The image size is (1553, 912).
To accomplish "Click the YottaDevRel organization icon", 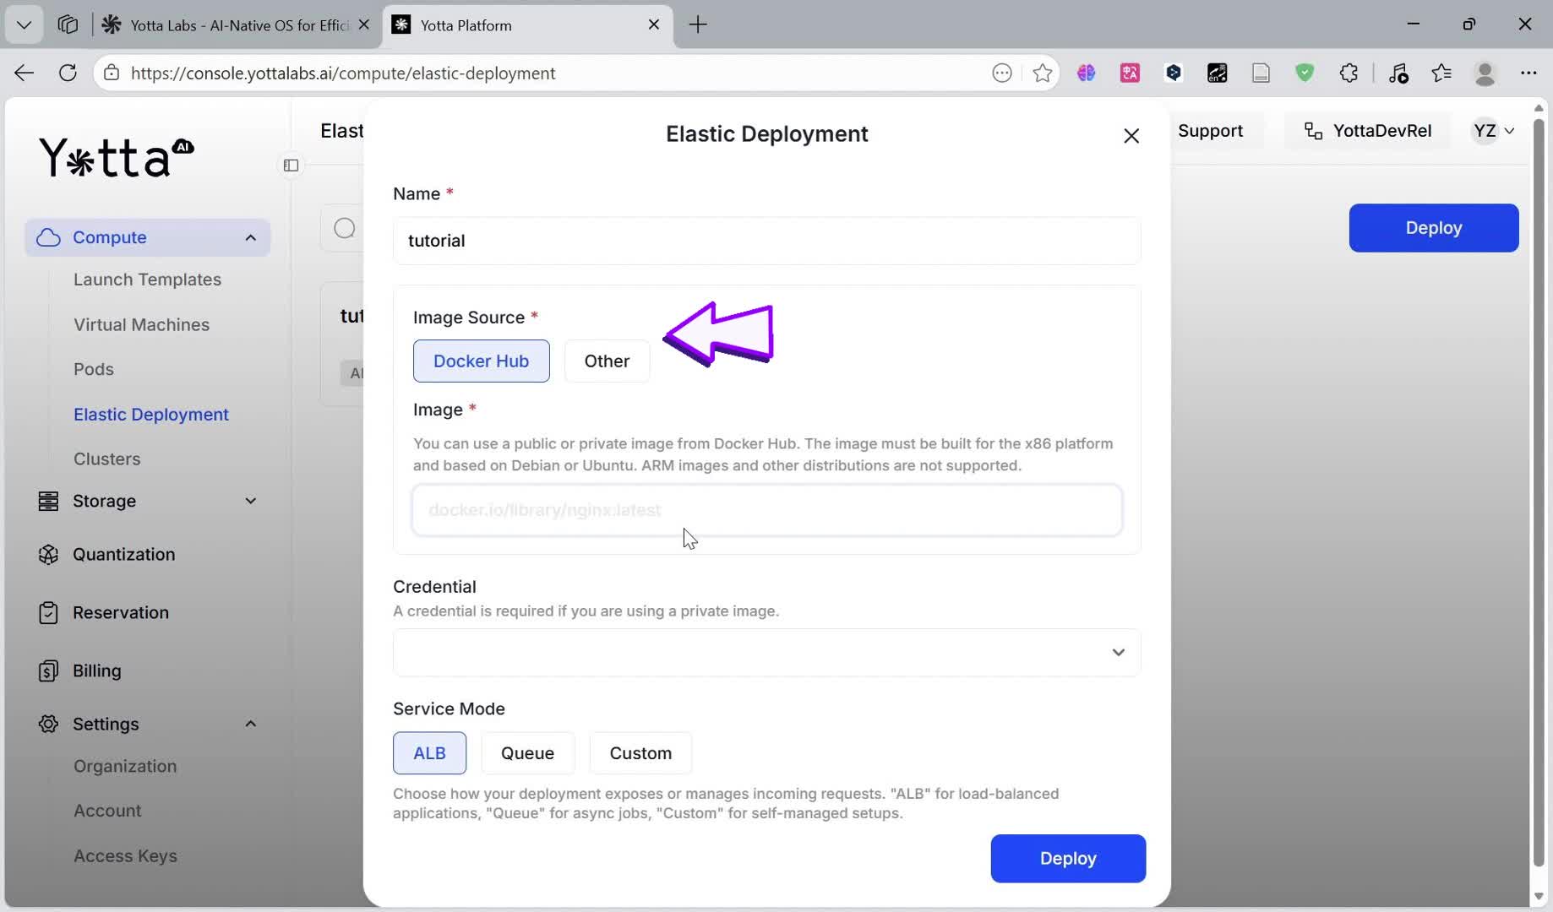I will tap(1313, 131).
